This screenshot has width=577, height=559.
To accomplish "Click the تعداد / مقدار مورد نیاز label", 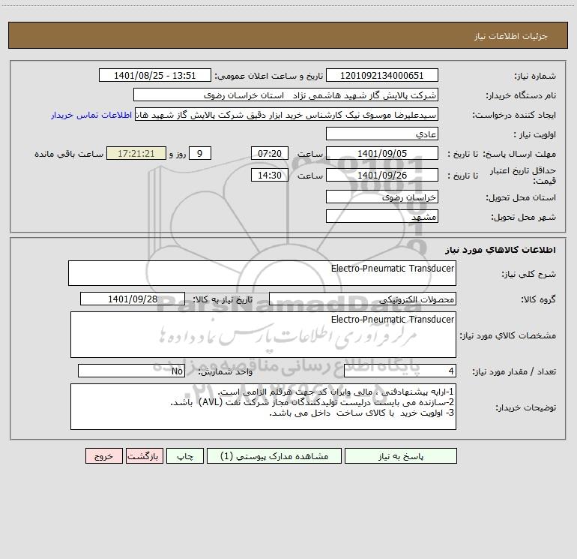I will tap(514, 372).
